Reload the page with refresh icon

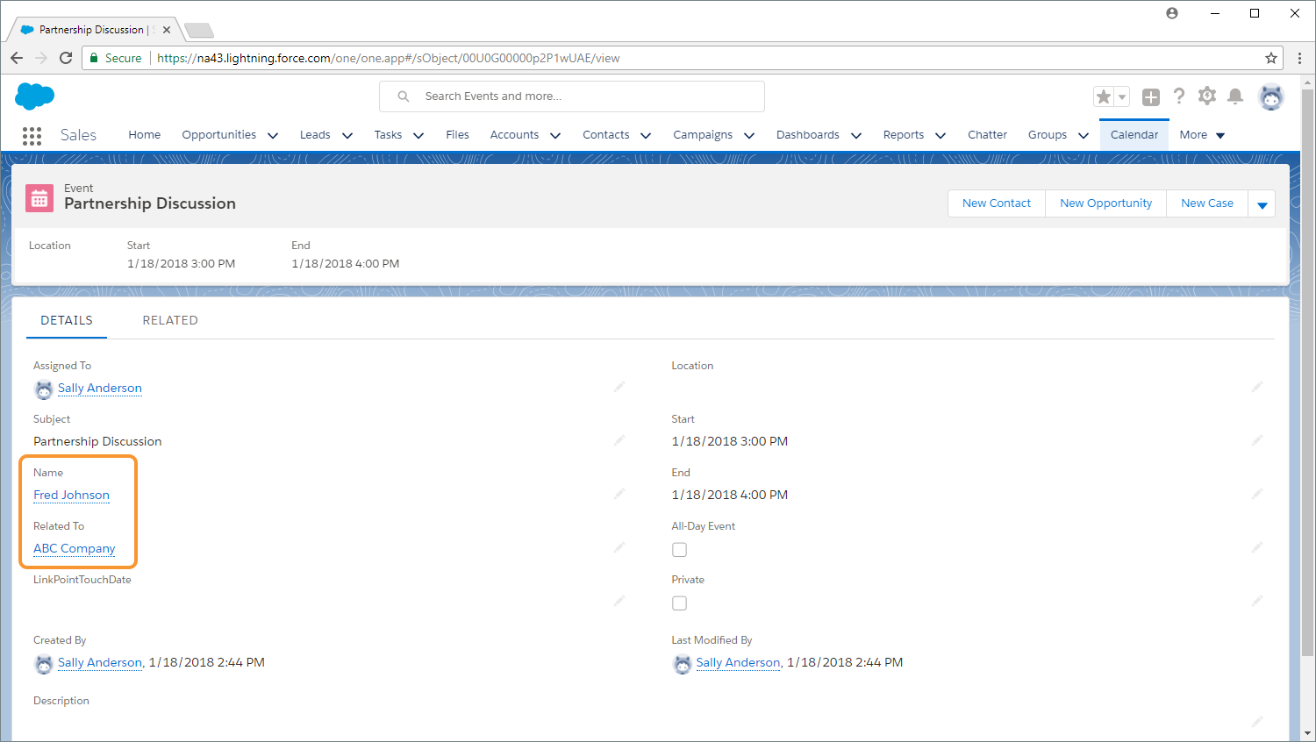pyautogui.click(x=66, y=58)
